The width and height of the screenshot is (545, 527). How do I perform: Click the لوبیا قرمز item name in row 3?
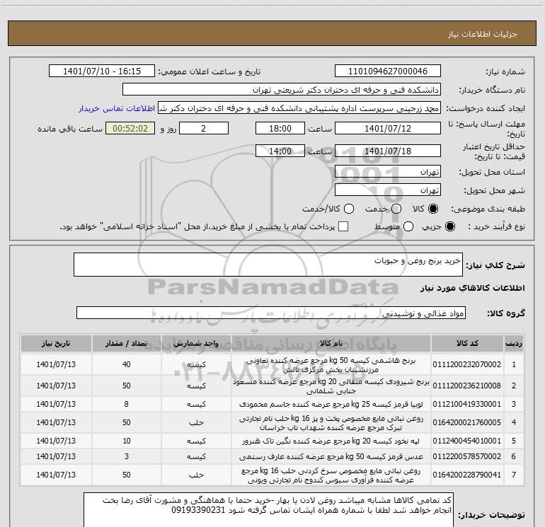click(331, 405)
